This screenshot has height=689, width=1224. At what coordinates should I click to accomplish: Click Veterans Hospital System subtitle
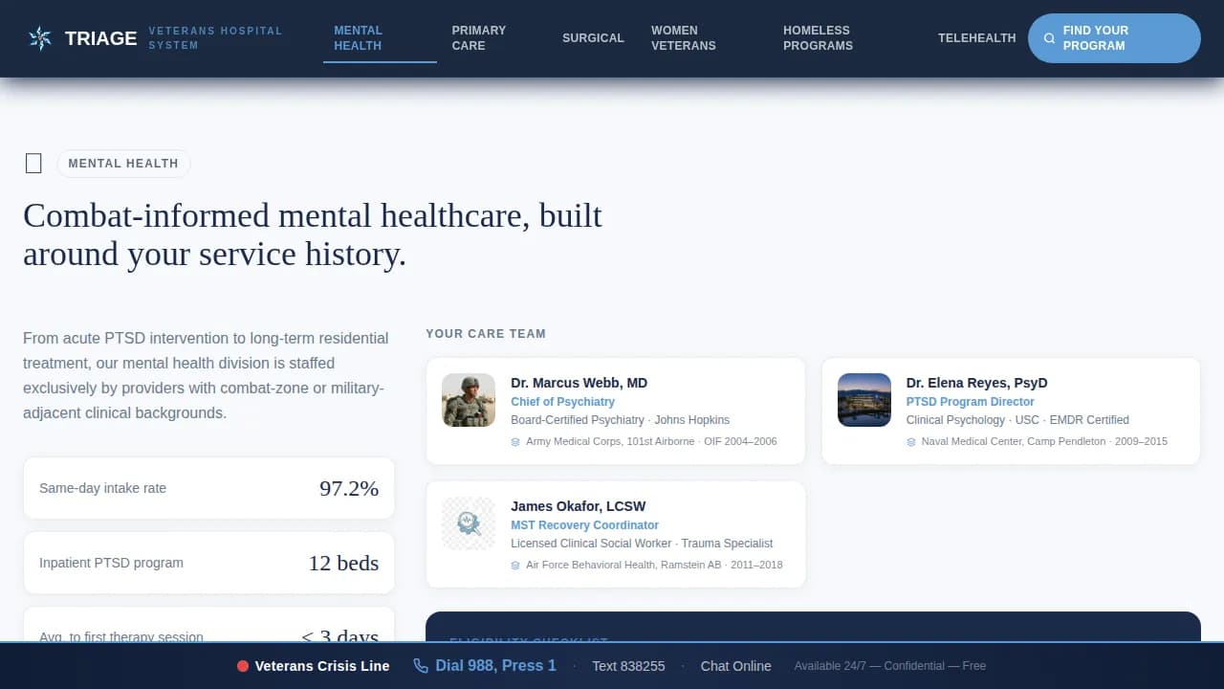click(x=216, y=38)
